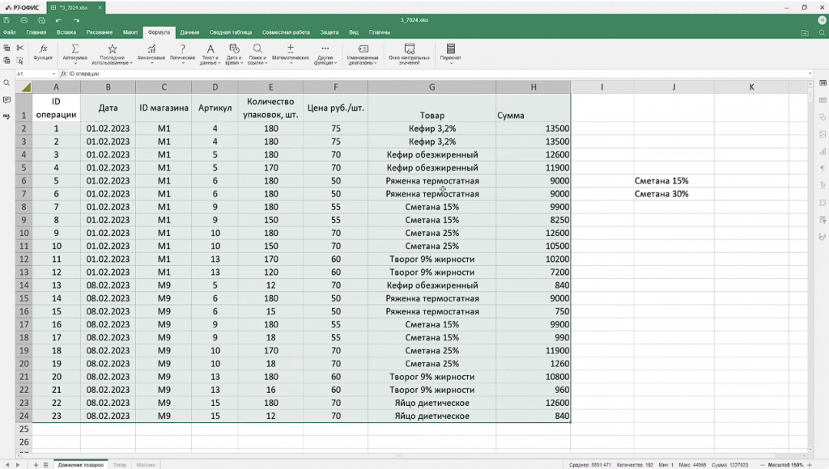Expand the Другие функции dropdown
The width and height of the screenshot is (829, 469).
(335, 63)
